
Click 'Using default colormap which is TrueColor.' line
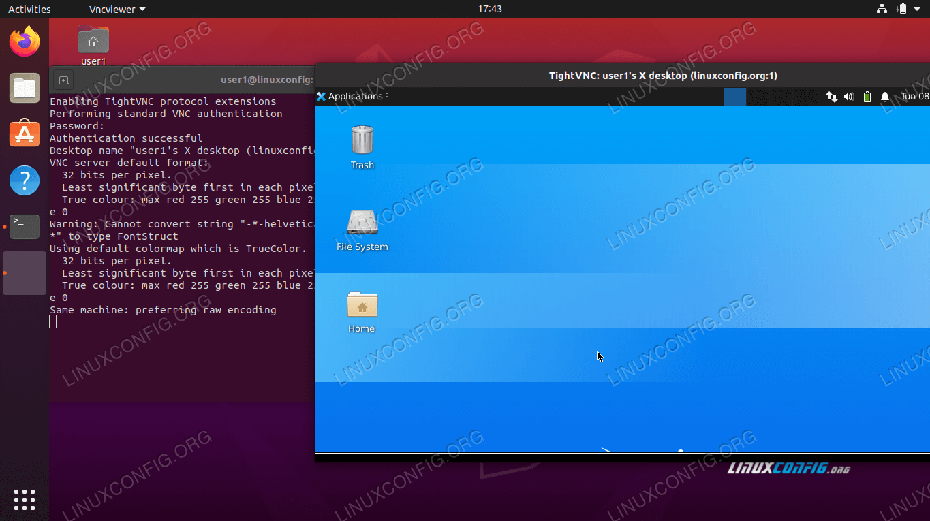[179, 249]
